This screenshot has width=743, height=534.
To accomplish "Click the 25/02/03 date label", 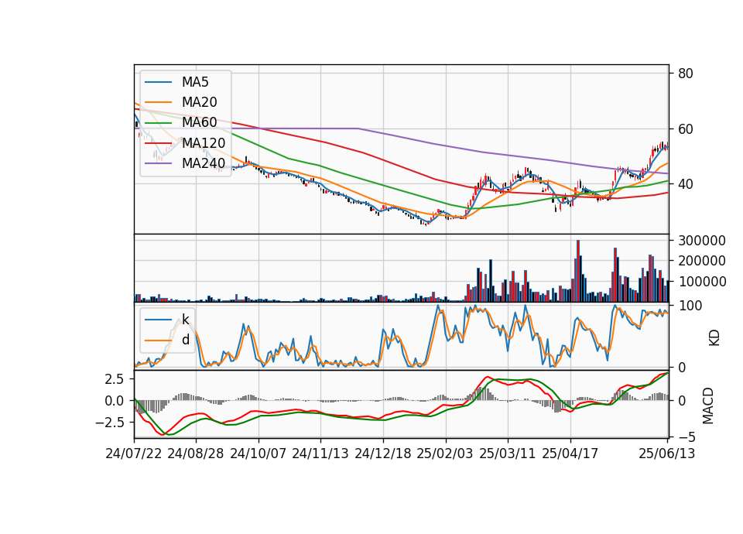I will [x=445, y=454].
